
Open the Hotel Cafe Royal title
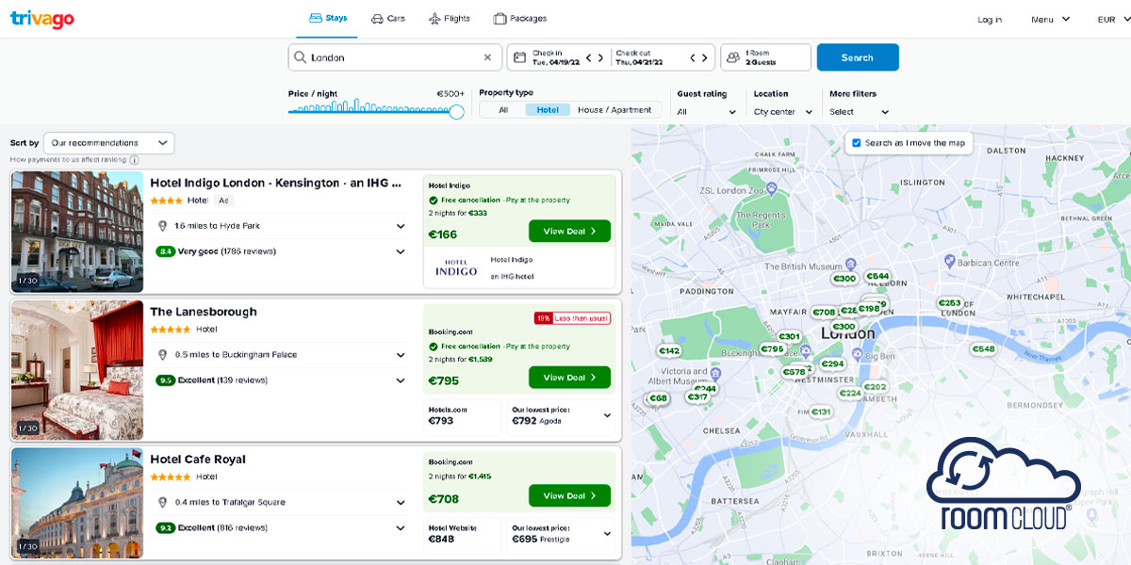tap(198, 460)
